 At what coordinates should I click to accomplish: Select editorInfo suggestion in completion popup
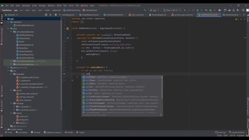(x=121, y=90)
